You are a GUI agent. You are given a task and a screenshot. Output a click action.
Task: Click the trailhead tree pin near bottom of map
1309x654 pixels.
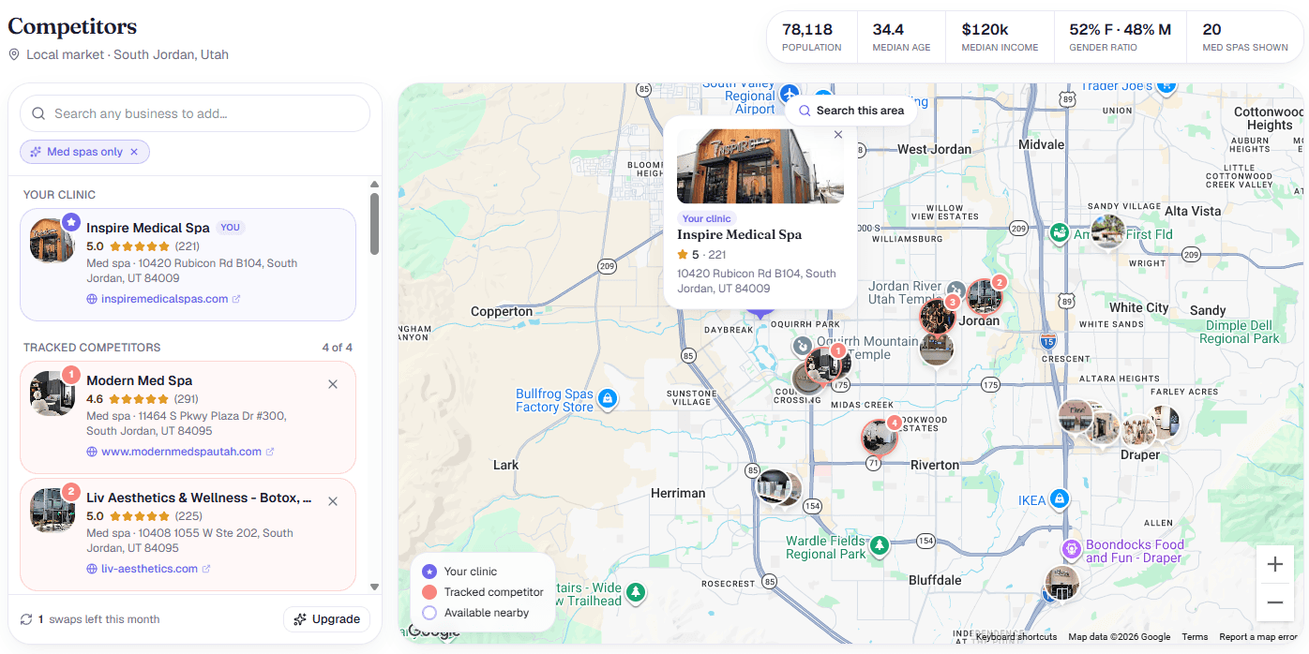pyautogui.click(x=636, y=592)
